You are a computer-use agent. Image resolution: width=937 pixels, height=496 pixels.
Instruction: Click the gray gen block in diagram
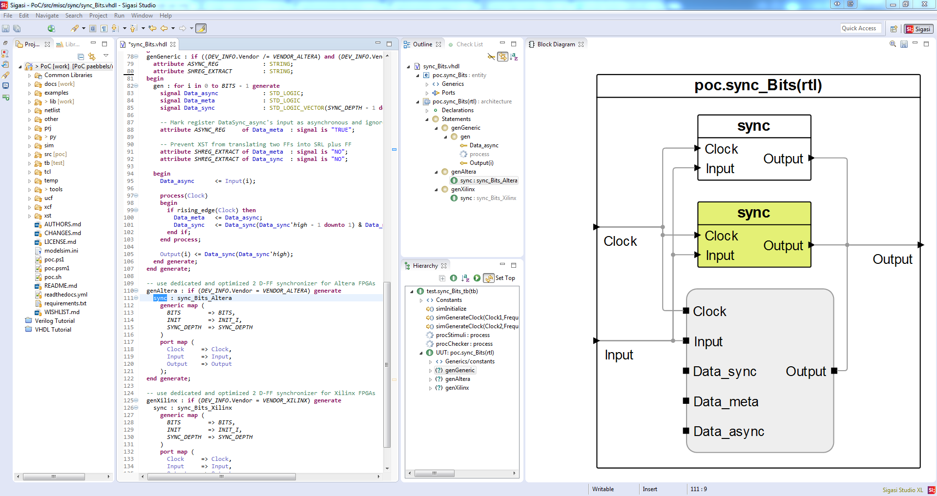(760, 371)
